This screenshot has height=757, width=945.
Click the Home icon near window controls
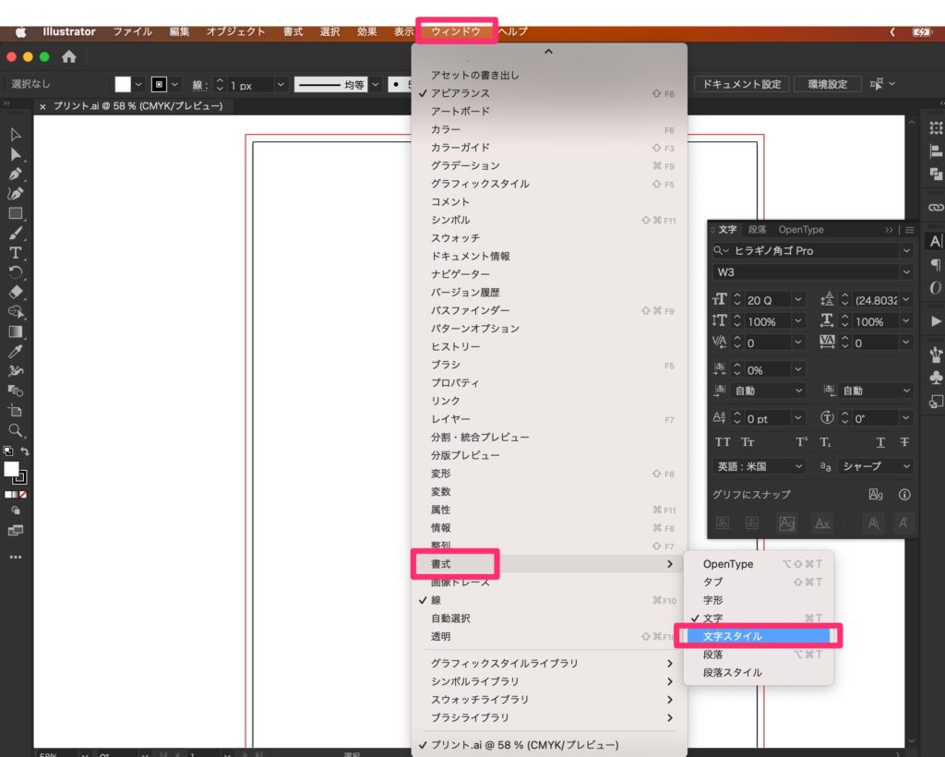pyautogui.click(x=69, y=56)
